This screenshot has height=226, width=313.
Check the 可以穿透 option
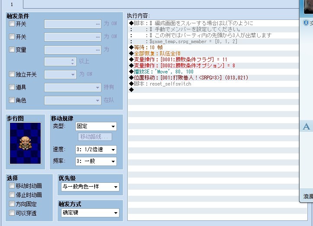coord(12,213)
